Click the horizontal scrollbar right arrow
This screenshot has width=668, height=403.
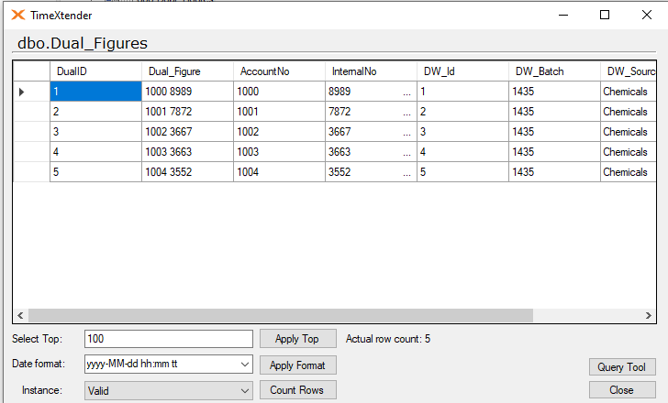[649, 315]
